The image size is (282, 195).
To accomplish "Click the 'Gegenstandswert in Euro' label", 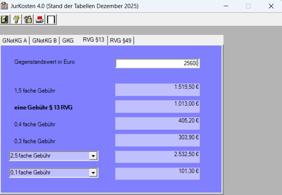I will (x=44, y=62).
